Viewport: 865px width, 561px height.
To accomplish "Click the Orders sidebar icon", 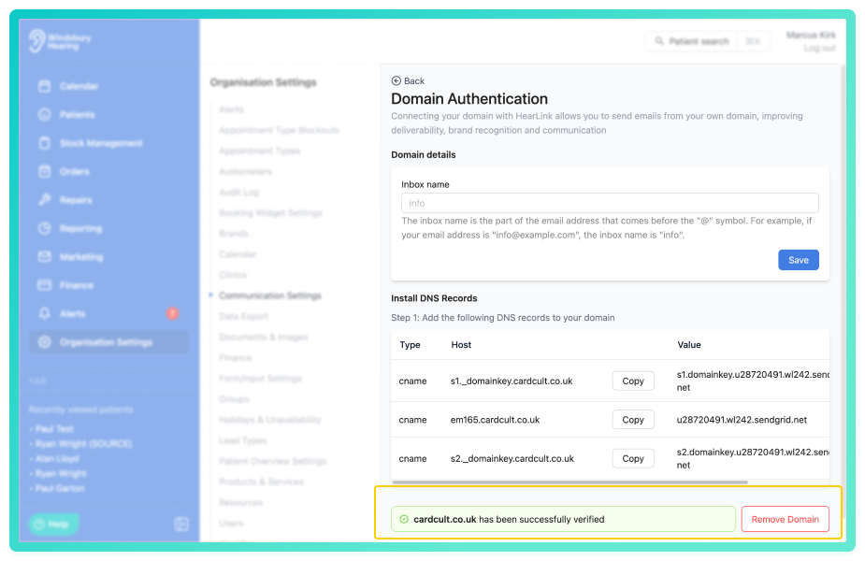I will tap(45, 171).
